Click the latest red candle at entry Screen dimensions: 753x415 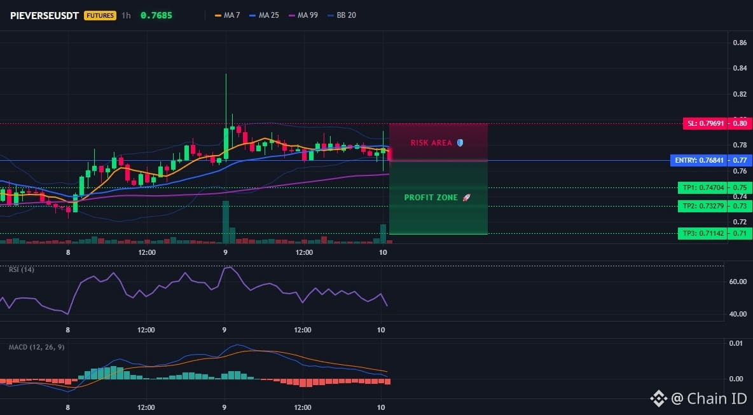(x=389, y=154)
